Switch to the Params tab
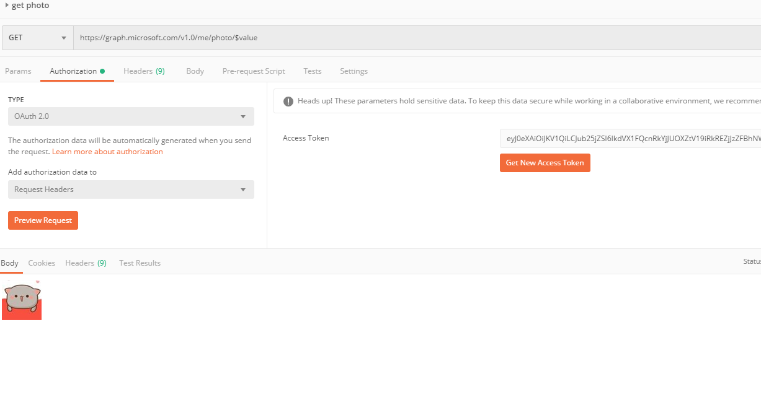Screen dimensions: 761x413 pos(18,71)
